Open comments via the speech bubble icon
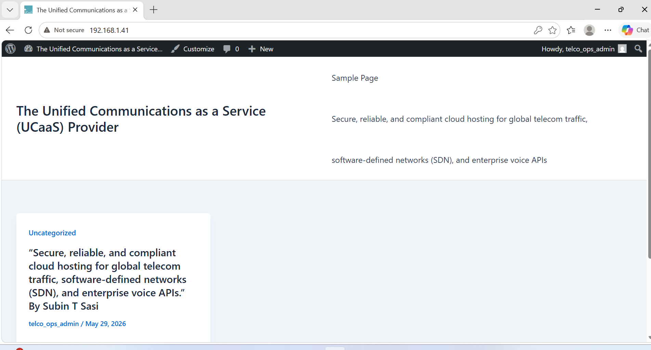The height and width of the screenshot is (350, 651). (x=227, y=49)
